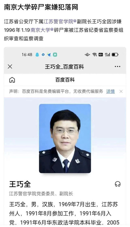130x227 pixels.
Task: Tap the QQ penguin notification icon
Action: tap(37, 54)
